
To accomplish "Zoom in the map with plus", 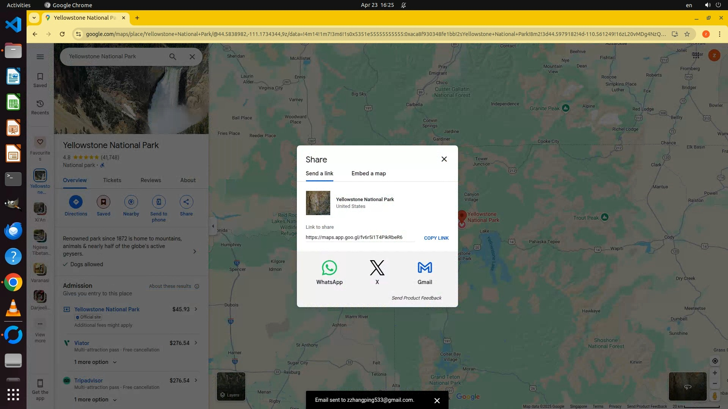I will pyautogui.click(x=715, y=373).
